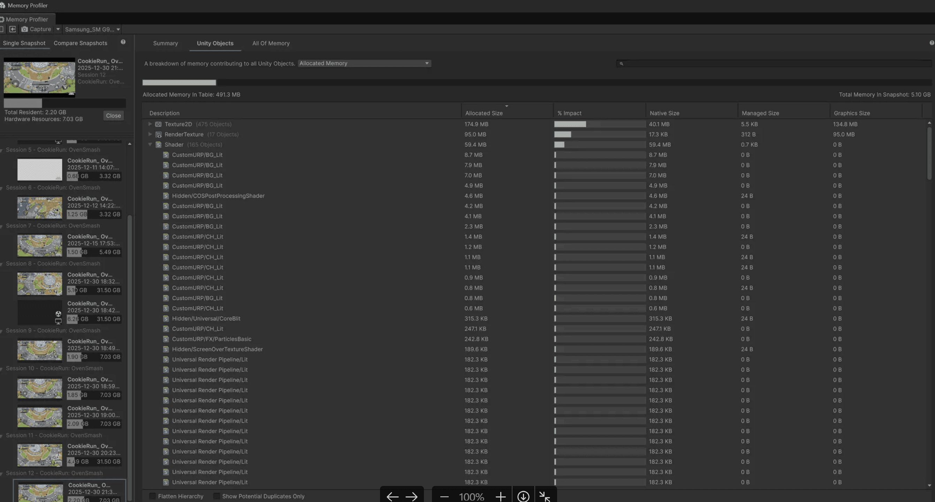Image resolution: width=935 pixels, height=502 pixels.
Task: Collapse Session 6 foldout in snapshot list
Action: [2, 188]
